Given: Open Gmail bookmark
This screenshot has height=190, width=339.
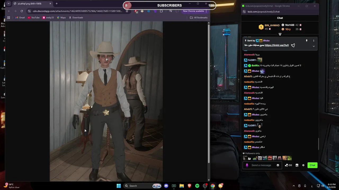Looking at the screenshot, I should [20, 18].
